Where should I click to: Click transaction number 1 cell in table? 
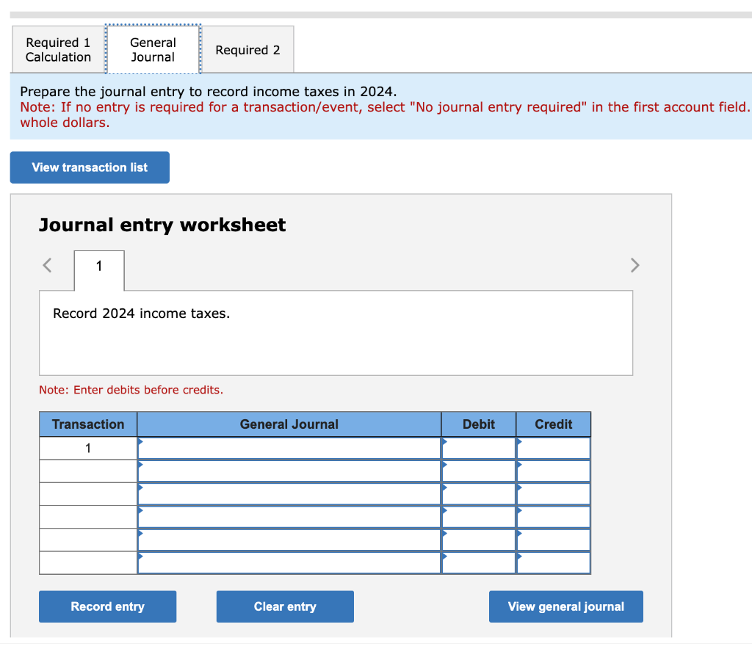click(x=88, y=448)
